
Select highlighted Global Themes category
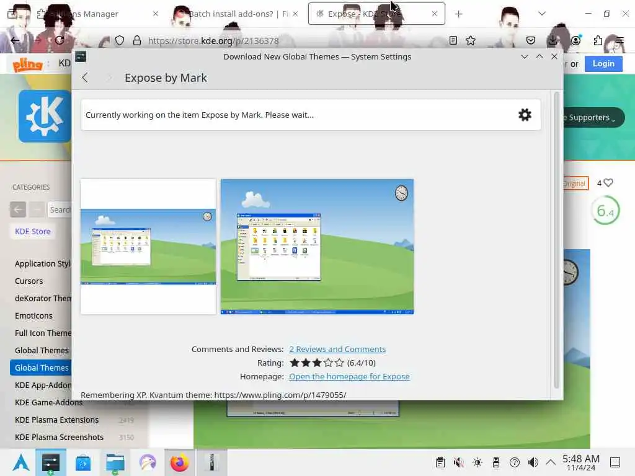tap(41, 368)
